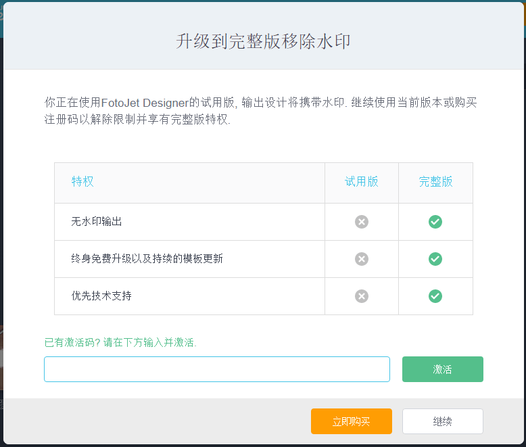The width and height of the screenshot is (526, 447).
Task: Click gray X icon in 优先技术支持 row
Action: [362, 296]
